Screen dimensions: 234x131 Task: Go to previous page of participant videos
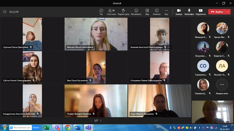(91, 121)
